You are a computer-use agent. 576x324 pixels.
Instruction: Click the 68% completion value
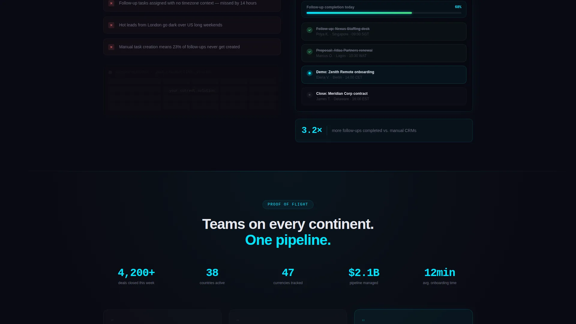(458, 7)
